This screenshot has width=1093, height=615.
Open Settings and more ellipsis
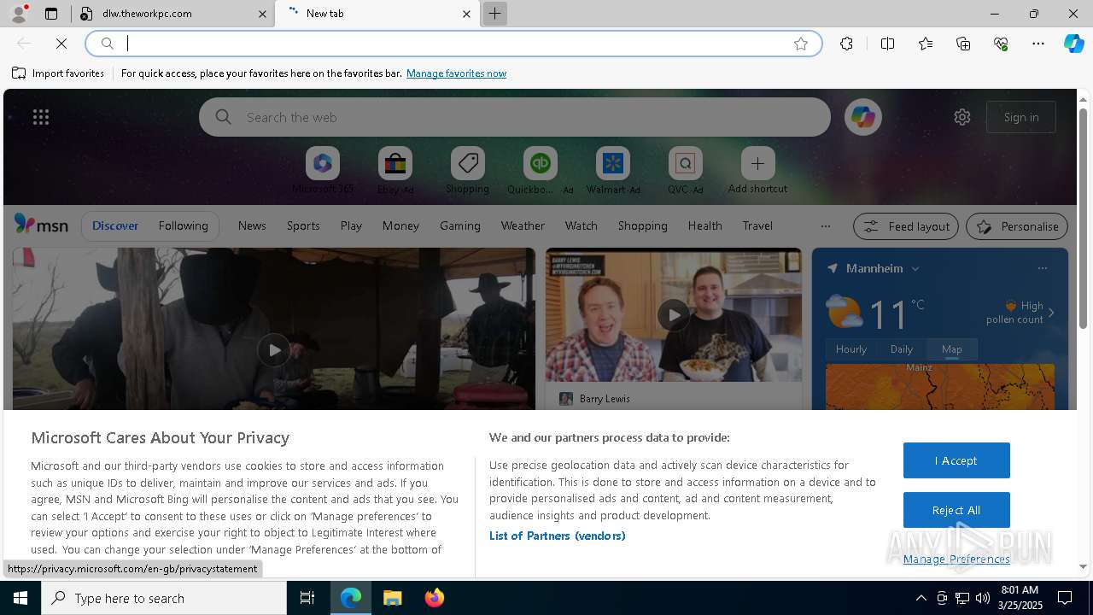point(1038,44)
